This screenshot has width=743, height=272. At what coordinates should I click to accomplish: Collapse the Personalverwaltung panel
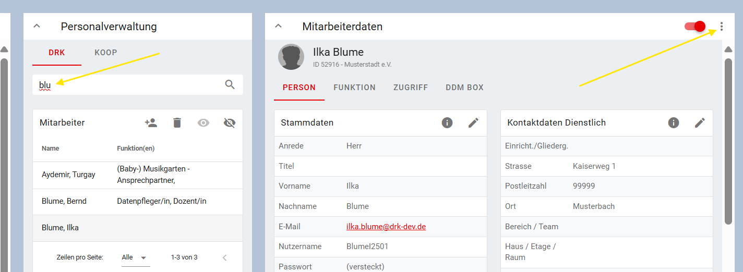(37, 26)
